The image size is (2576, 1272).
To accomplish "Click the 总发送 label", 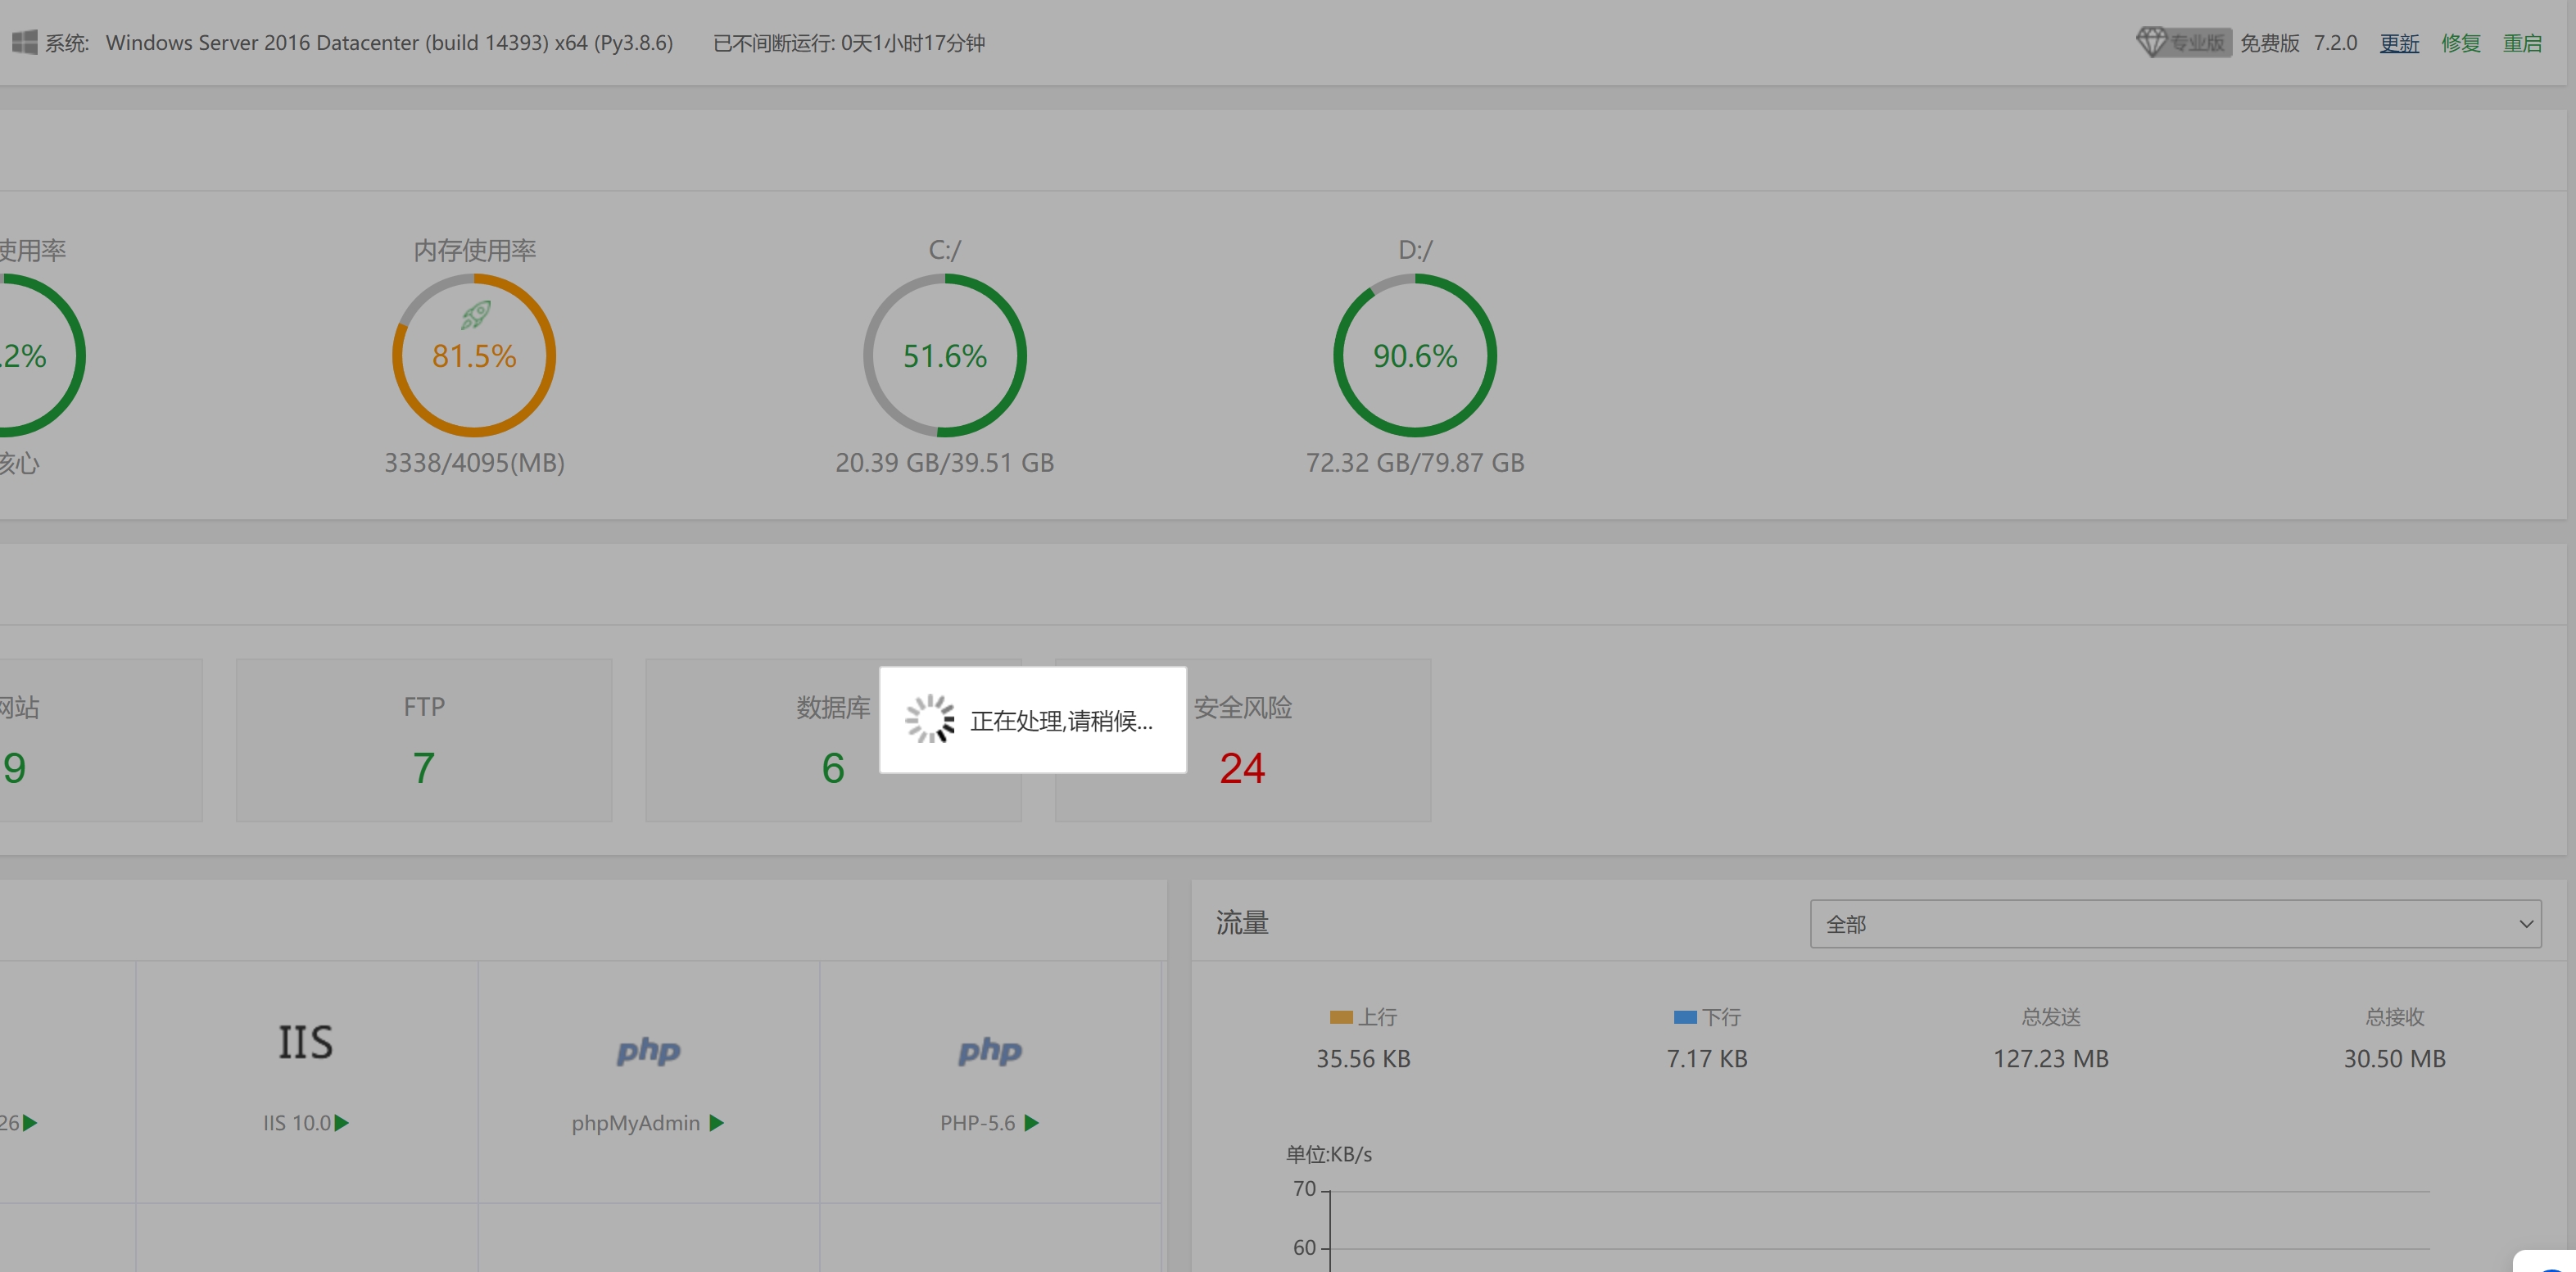I will pos(2051,1017).
